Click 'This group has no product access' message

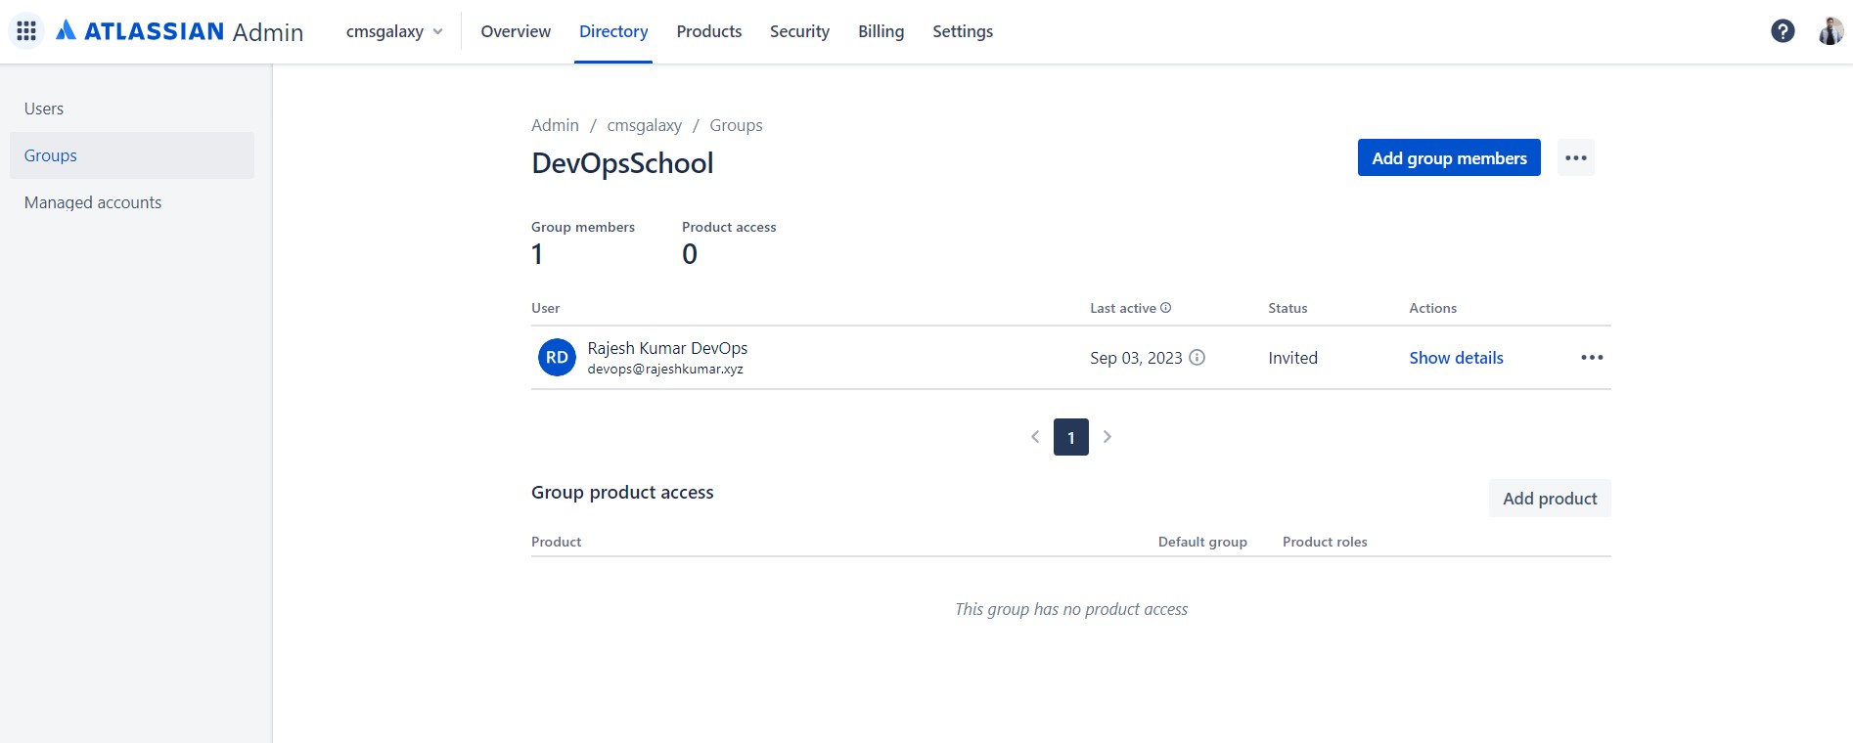(x=1071, y=609)
